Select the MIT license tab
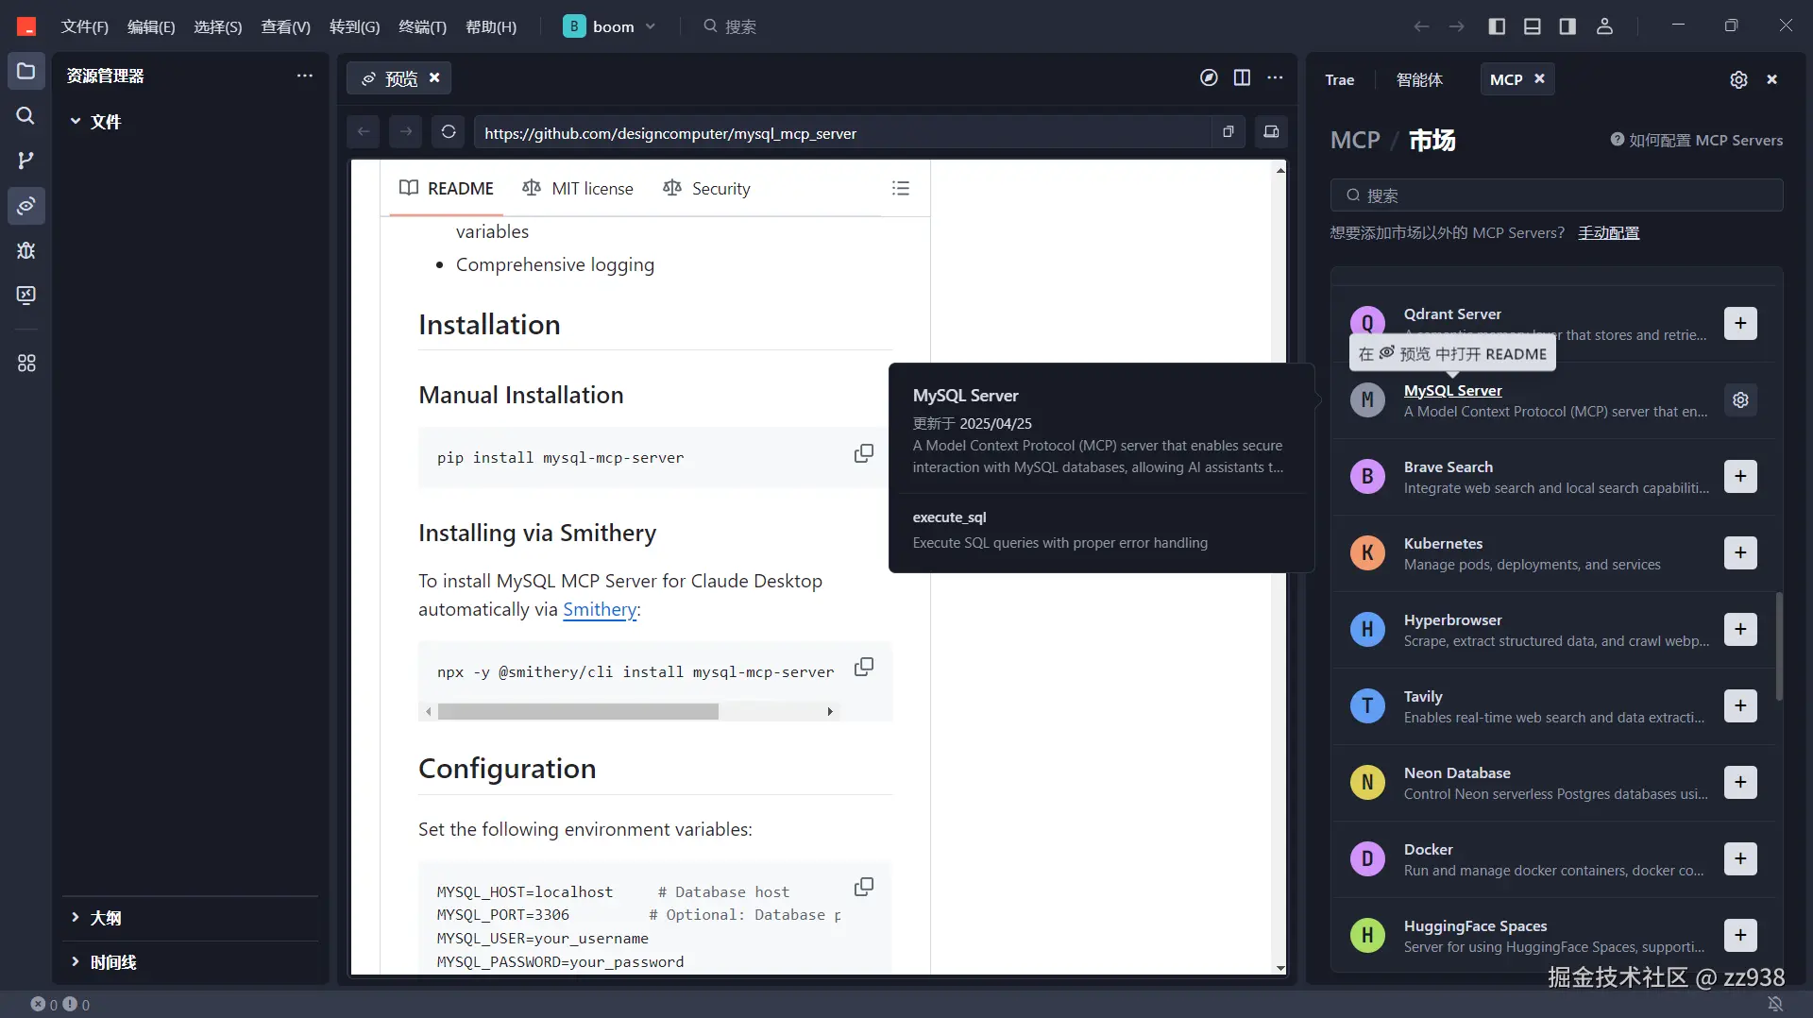Image resolution: width=1813 pixels, height=1018 pixels. (578, 189)
